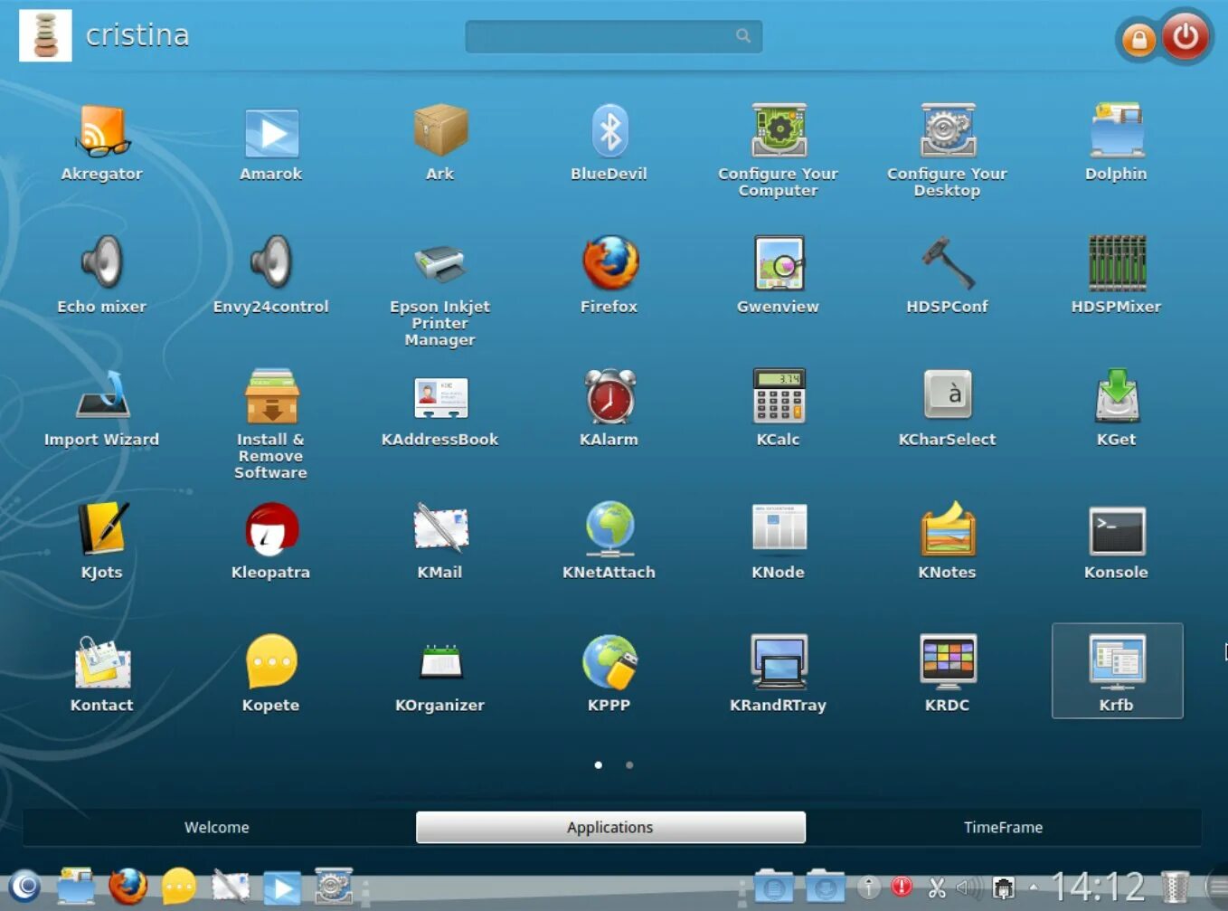Open Envy24control
Image resolution: width=1228 pixels, height=911 pixels.
click(271, 275)
